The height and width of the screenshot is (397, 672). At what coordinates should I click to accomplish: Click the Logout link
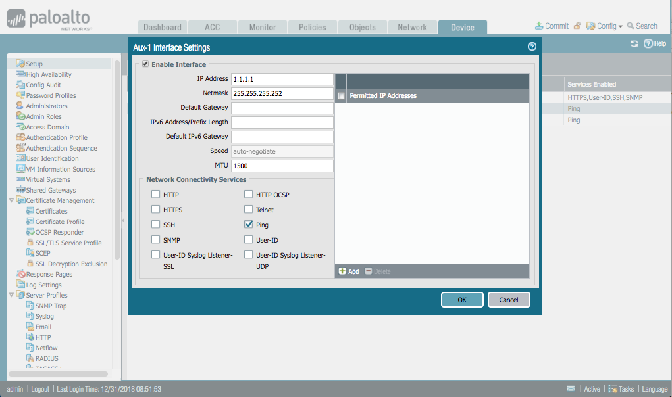40,389
